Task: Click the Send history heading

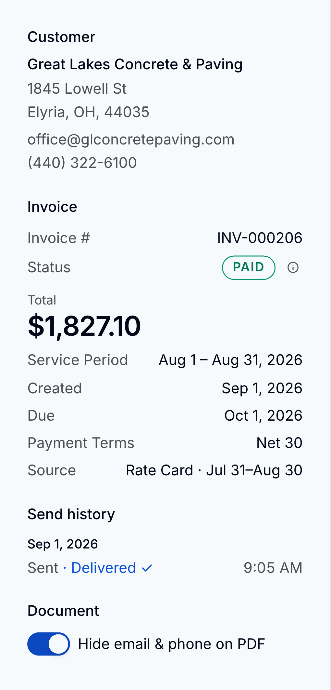Action: [x=71, y=514]
